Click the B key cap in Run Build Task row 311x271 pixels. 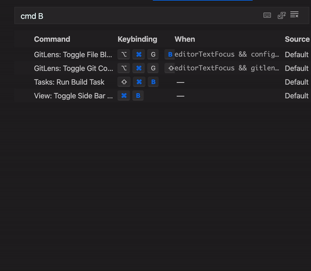pos(153,82)
